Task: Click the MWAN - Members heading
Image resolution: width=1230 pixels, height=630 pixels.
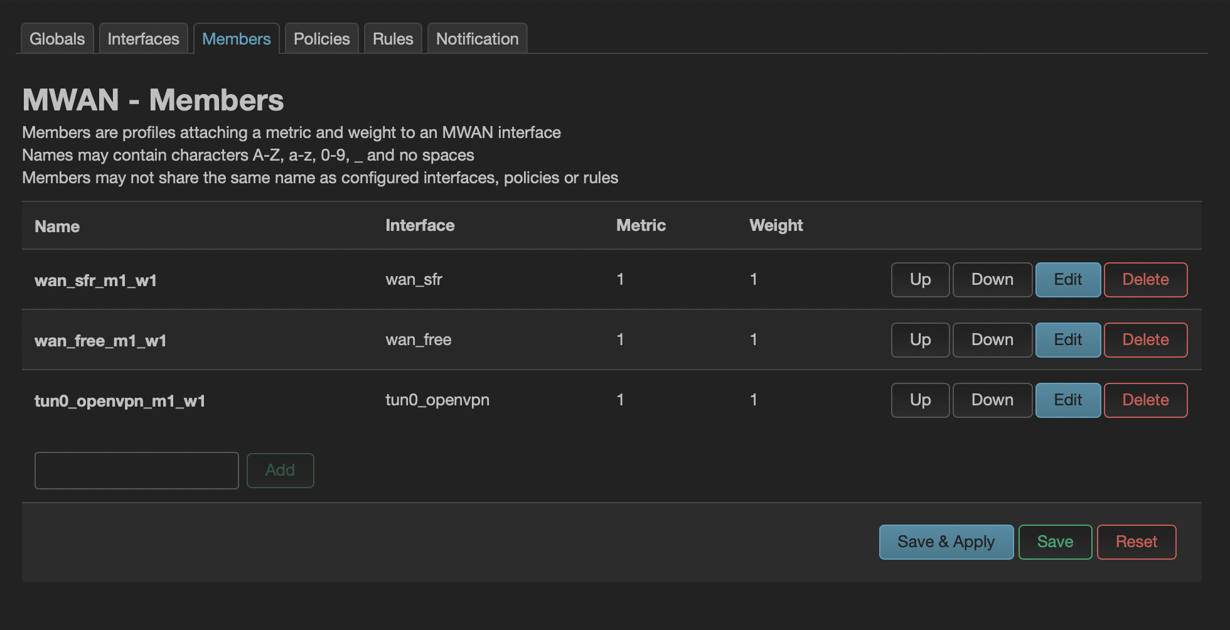Action: 153,100
